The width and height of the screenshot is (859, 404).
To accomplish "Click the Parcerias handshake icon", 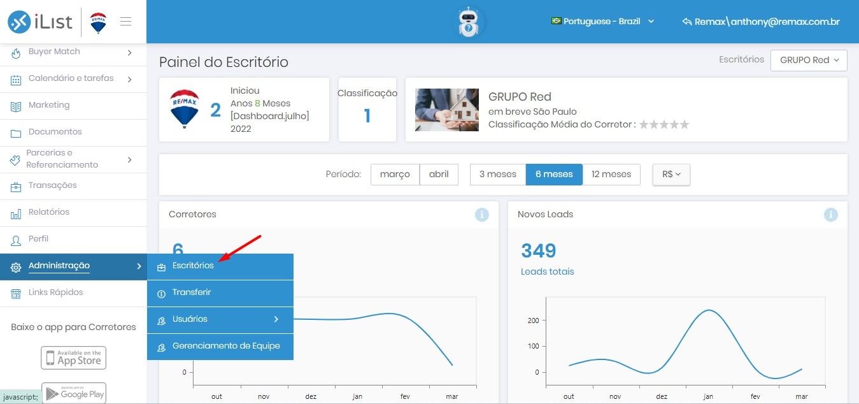I will (x=15, y=159).
